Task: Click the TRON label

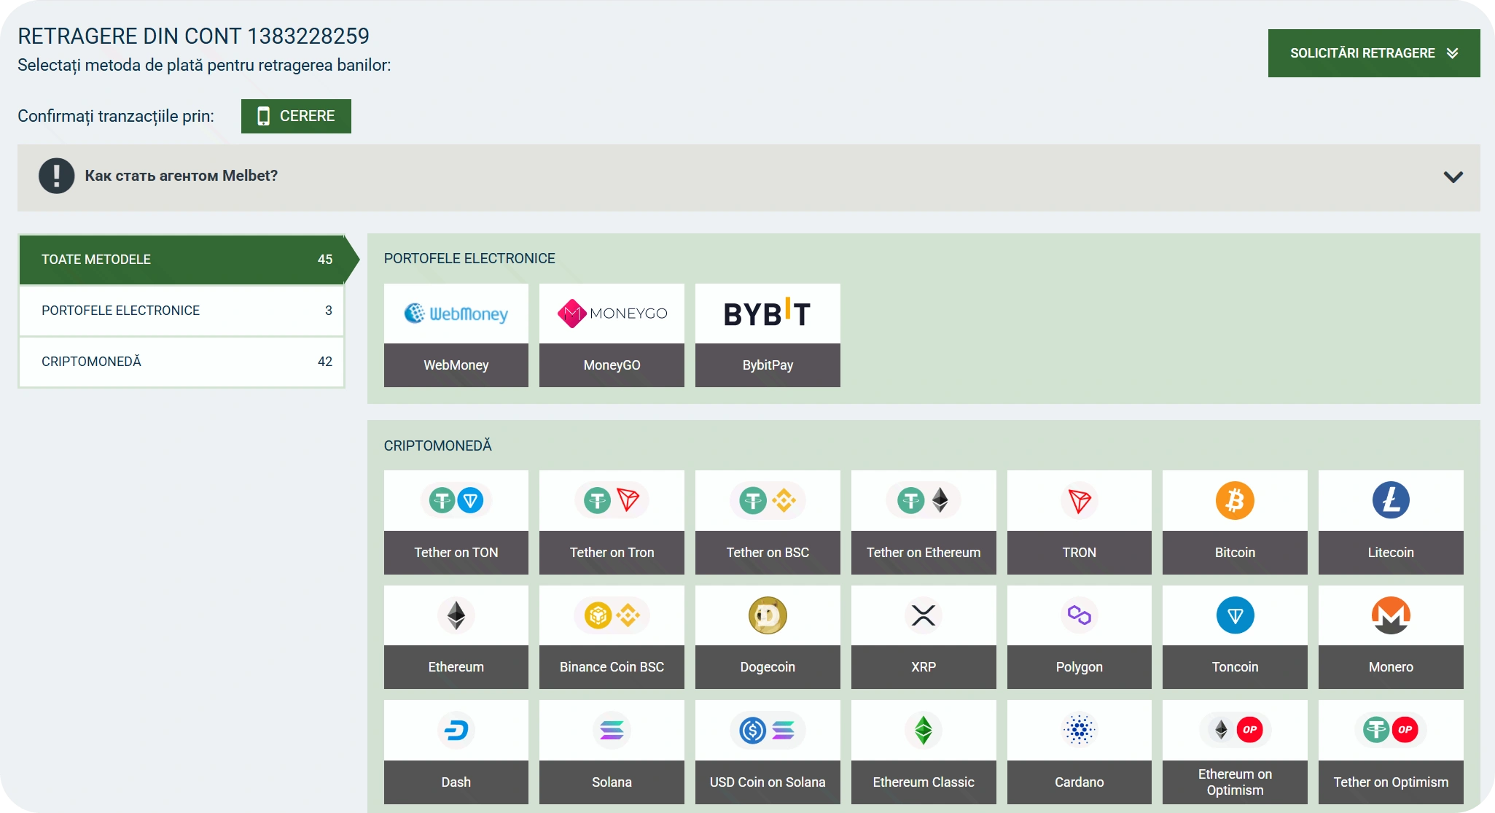Action: point(1080,553)
